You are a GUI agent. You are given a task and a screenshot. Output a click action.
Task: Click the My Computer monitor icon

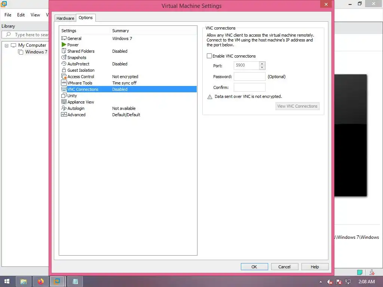13,45
